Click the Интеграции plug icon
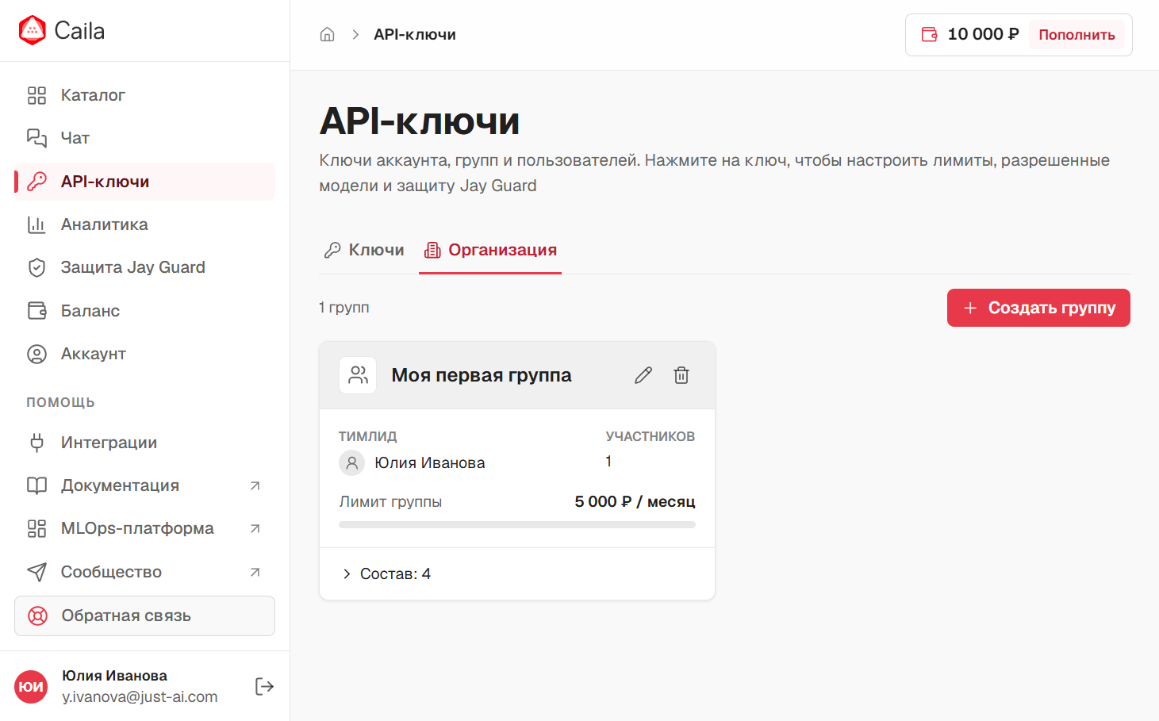The height and width of the screenshot is (721, 1159). pyautogui.click(x=36, y=443)
